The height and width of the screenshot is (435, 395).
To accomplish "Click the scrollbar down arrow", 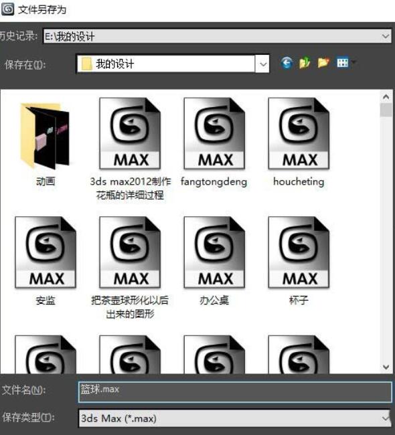I will (x=386, y=367).
